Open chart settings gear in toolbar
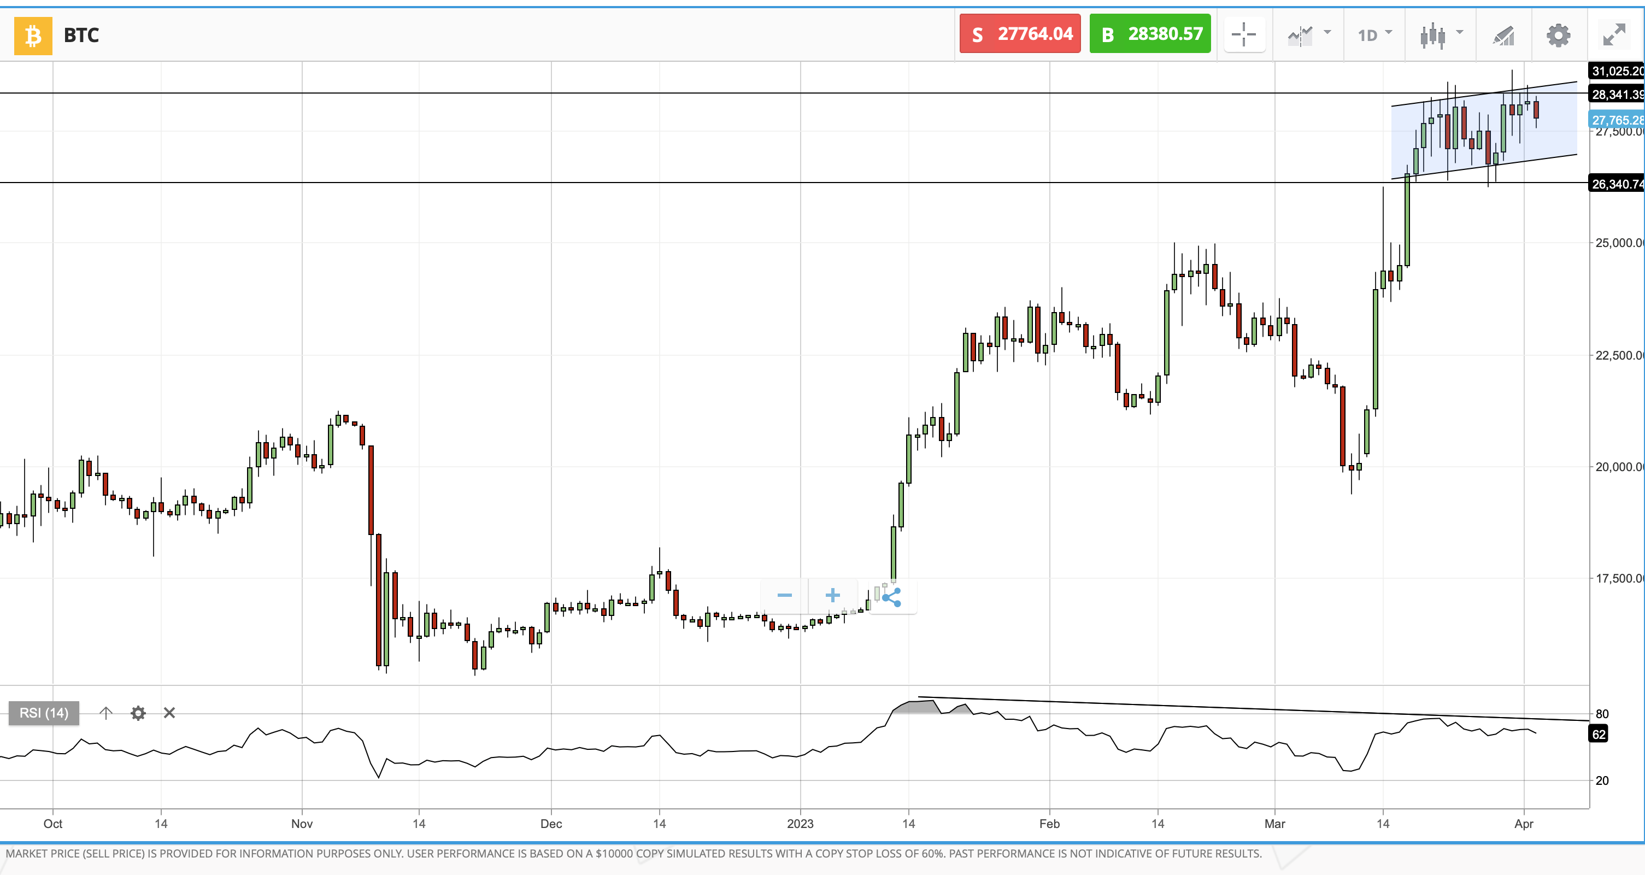Image resolution: width=1645 pixels, height=875 pixels. (x=1558, y=35)
